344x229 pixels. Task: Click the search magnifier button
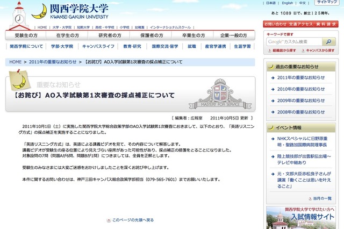point(328,42)
